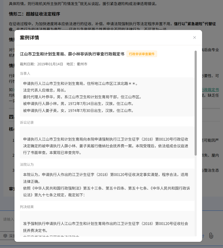
Task: Click the background heading 情形二：超越征收法定程序
Action: [x=35, y=14]
